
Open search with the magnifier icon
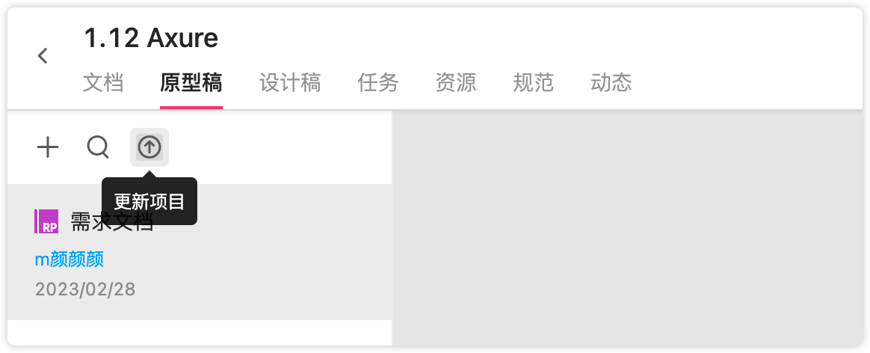point(98,147)
